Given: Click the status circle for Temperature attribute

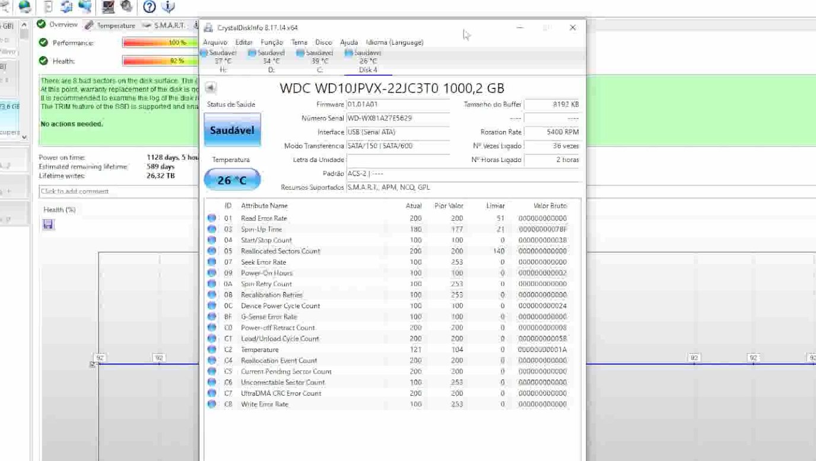Looking at the screenshot, I should coord(212,349).
